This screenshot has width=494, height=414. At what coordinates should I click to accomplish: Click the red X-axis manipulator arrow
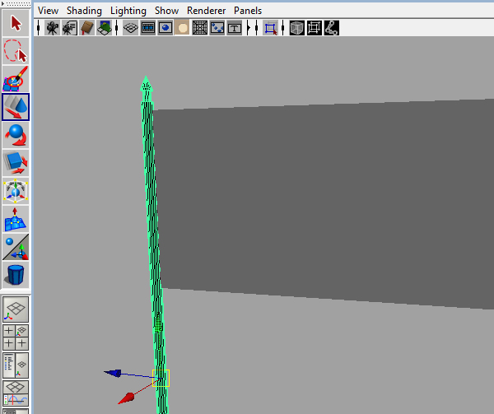pyautogui.click(x=126, y=398)
